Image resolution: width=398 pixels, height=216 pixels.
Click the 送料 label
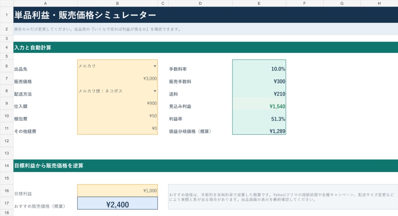(x=173, y=94)
